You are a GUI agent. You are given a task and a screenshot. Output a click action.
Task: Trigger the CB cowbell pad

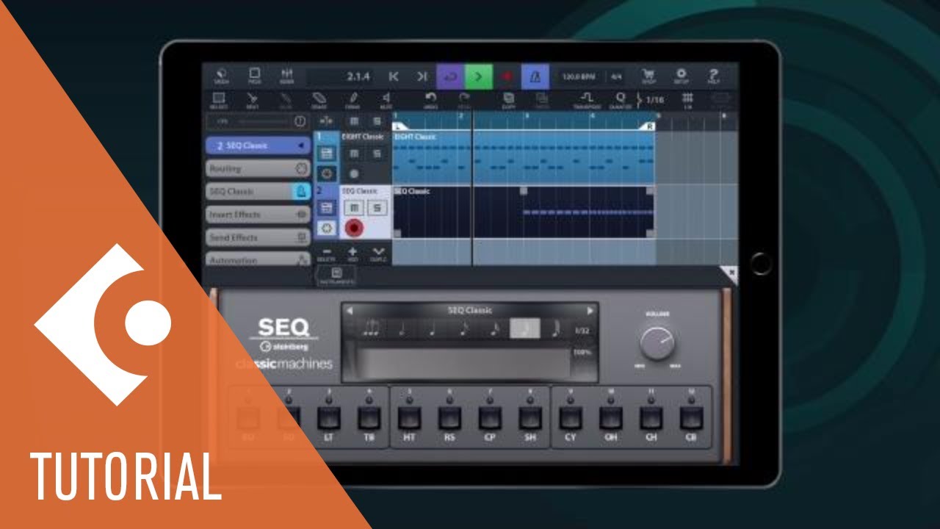click(x=690, y=418)
